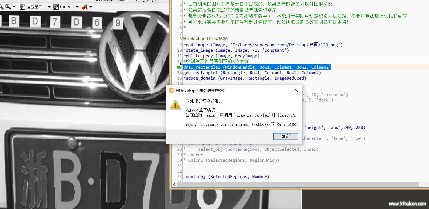Screen dimensions: 429x209
Task: Click the rotate_image code line
Action: (x=236, y=50)
